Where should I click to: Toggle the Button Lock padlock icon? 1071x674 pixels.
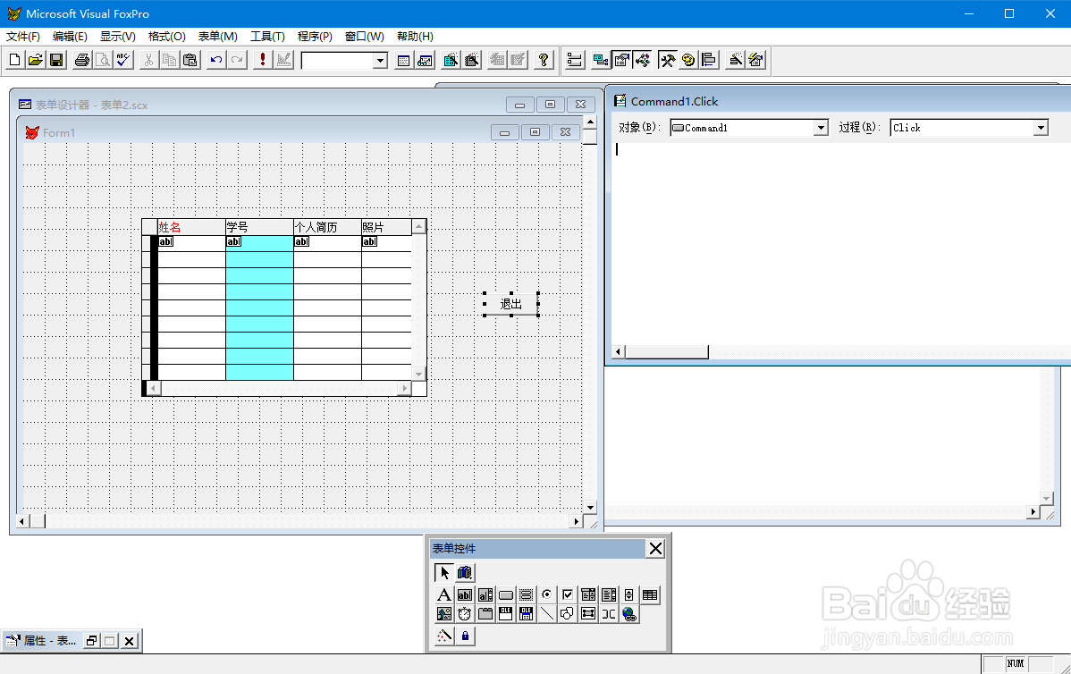tap(465, 636)
